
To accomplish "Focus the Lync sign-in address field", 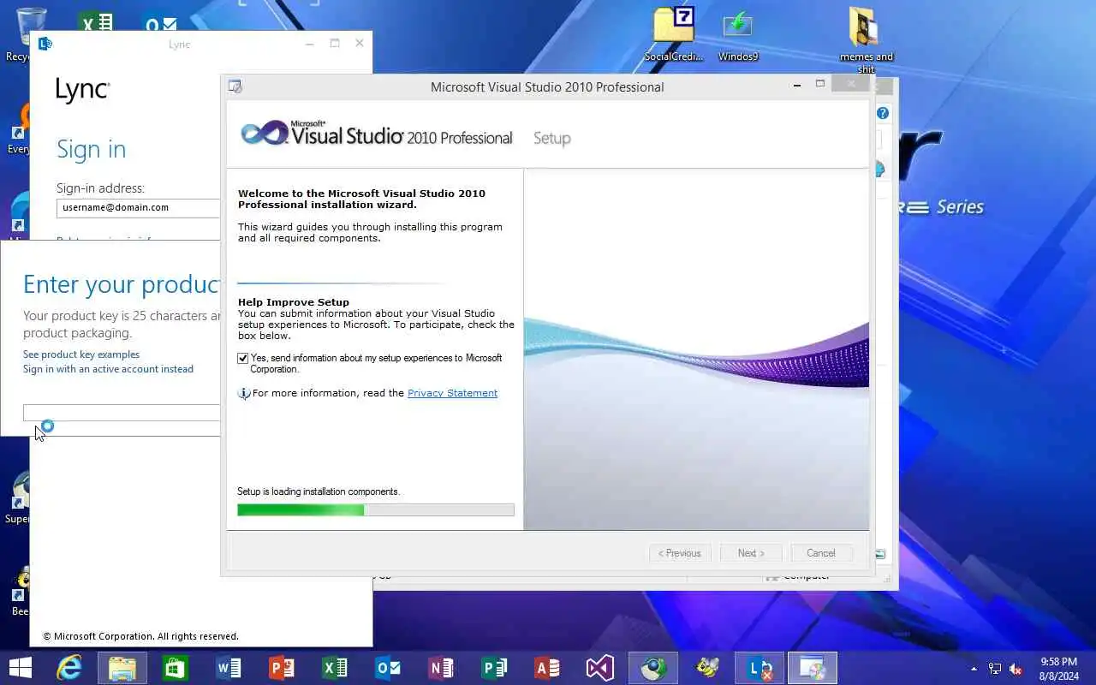I will pyautogui.click(x=139, y=207).
